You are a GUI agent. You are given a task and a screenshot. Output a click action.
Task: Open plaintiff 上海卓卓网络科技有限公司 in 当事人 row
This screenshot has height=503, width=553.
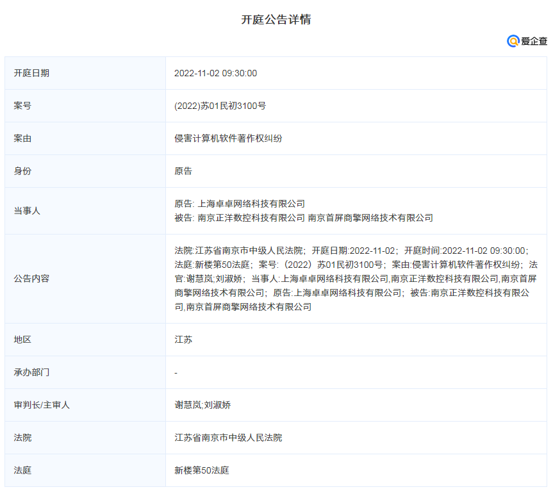pyautogui.click(x=251, y=204)
